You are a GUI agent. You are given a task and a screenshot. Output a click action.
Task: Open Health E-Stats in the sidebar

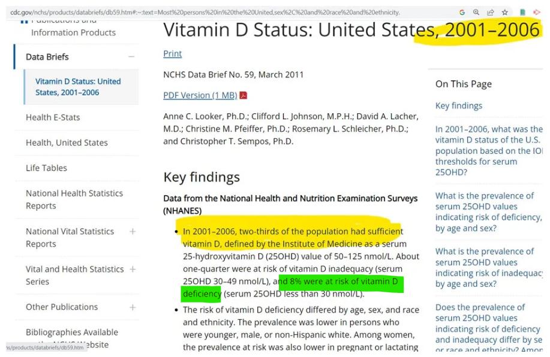[x=53, y=117]
